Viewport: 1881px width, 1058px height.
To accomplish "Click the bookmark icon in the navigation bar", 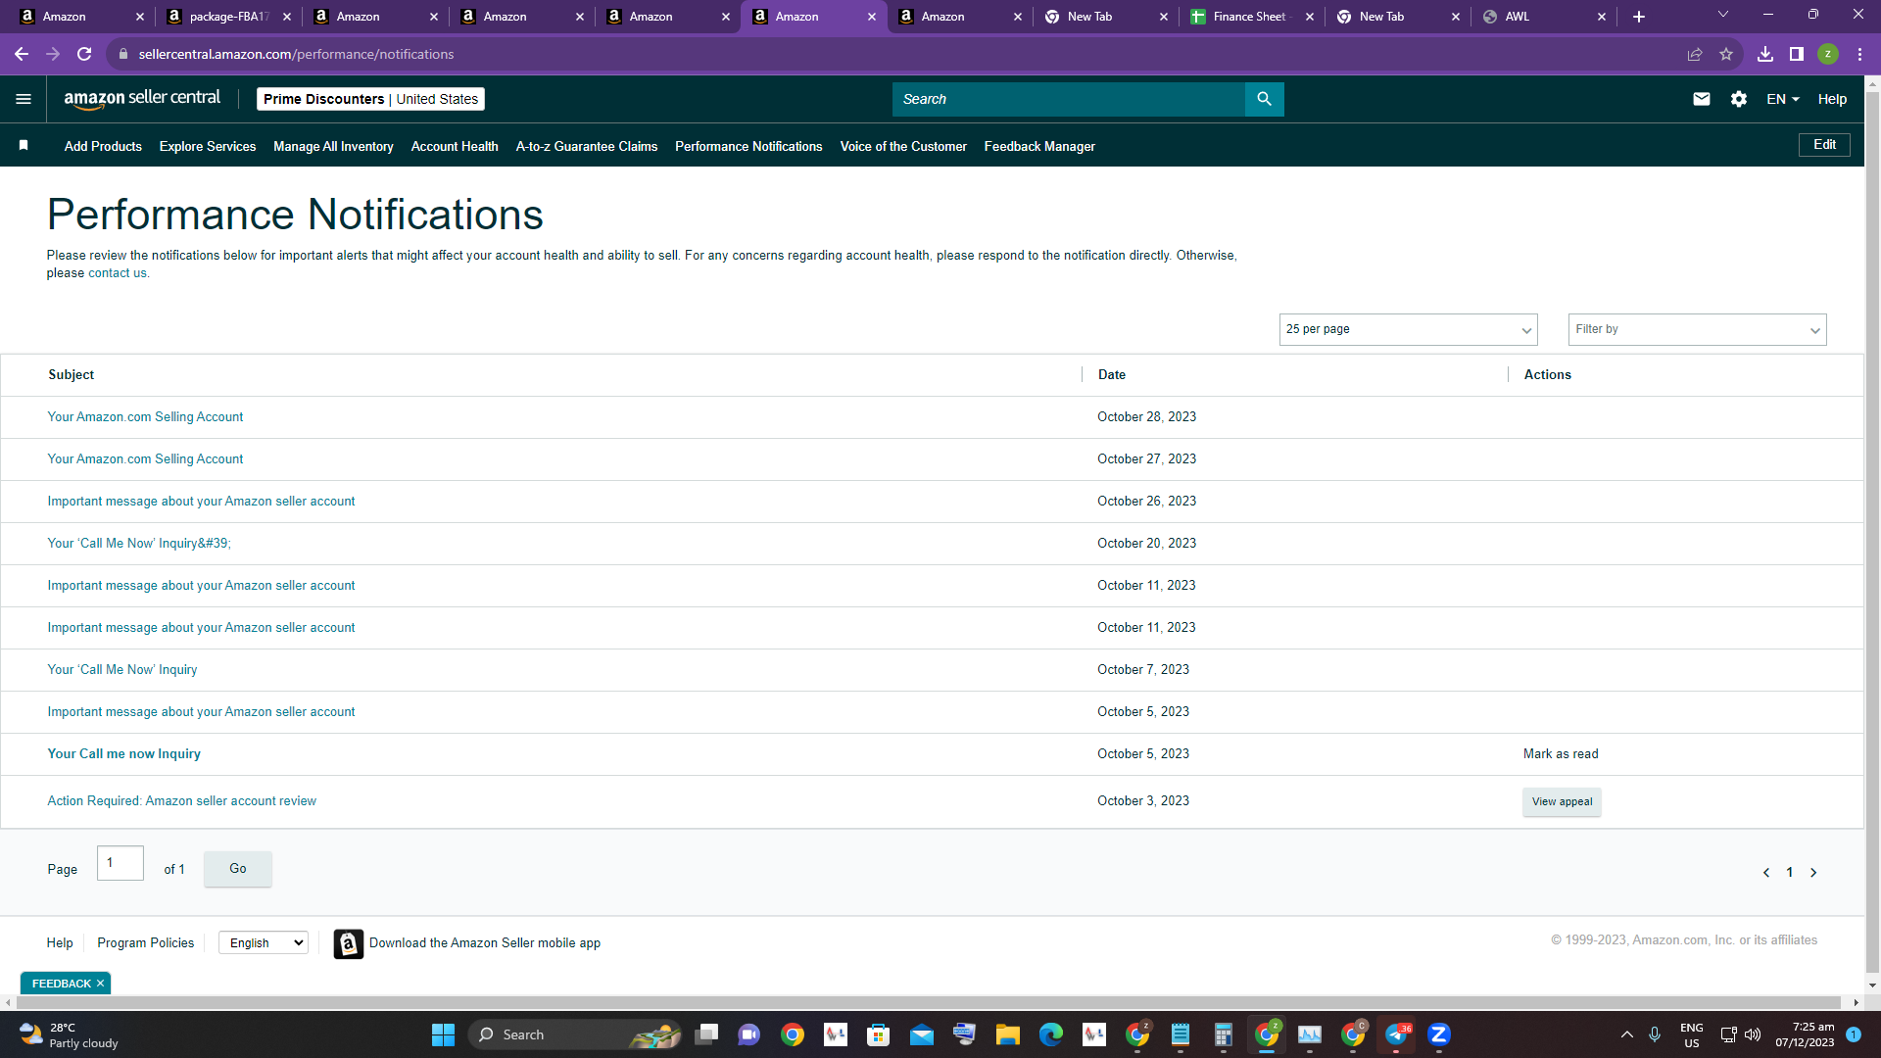I will click(24, 146).
